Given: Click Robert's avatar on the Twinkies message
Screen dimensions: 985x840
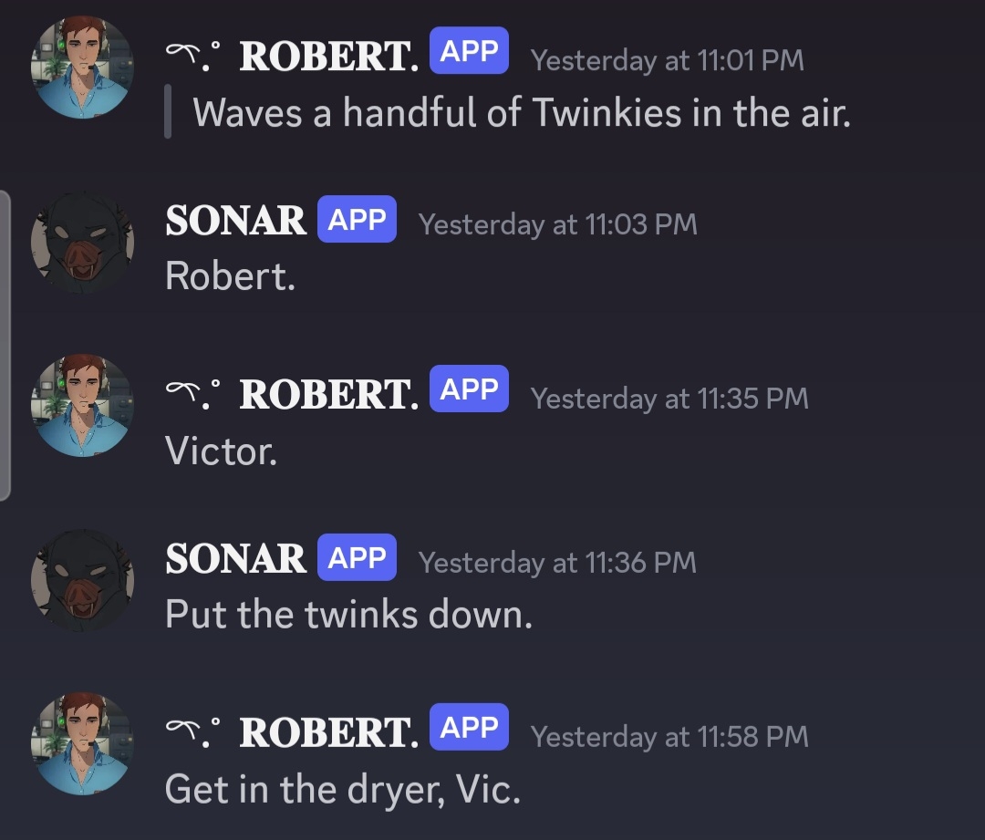Looking at the screenshot, I should [x=82, y=67].
